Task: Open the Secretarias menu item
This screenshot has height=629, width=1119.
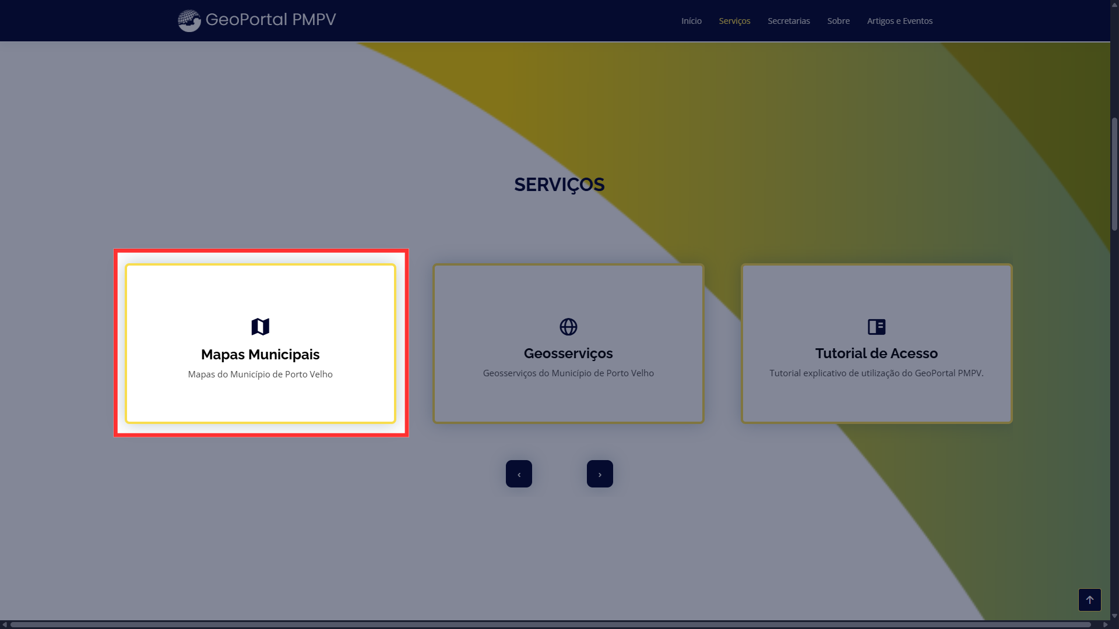Action: [789, 21]
